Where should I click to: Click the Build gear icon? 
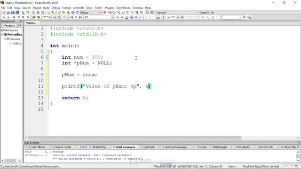[x=59, y=13]
